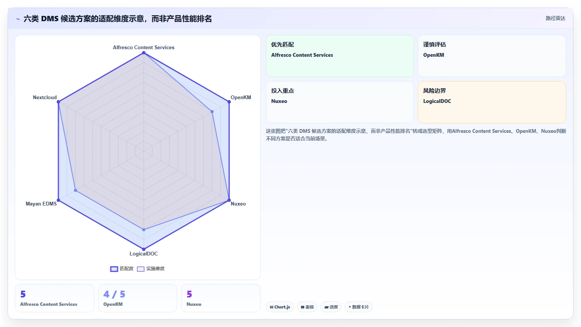
Task: Click the 实施难度 data point near LogicalDOC
Action: point(144,230)
